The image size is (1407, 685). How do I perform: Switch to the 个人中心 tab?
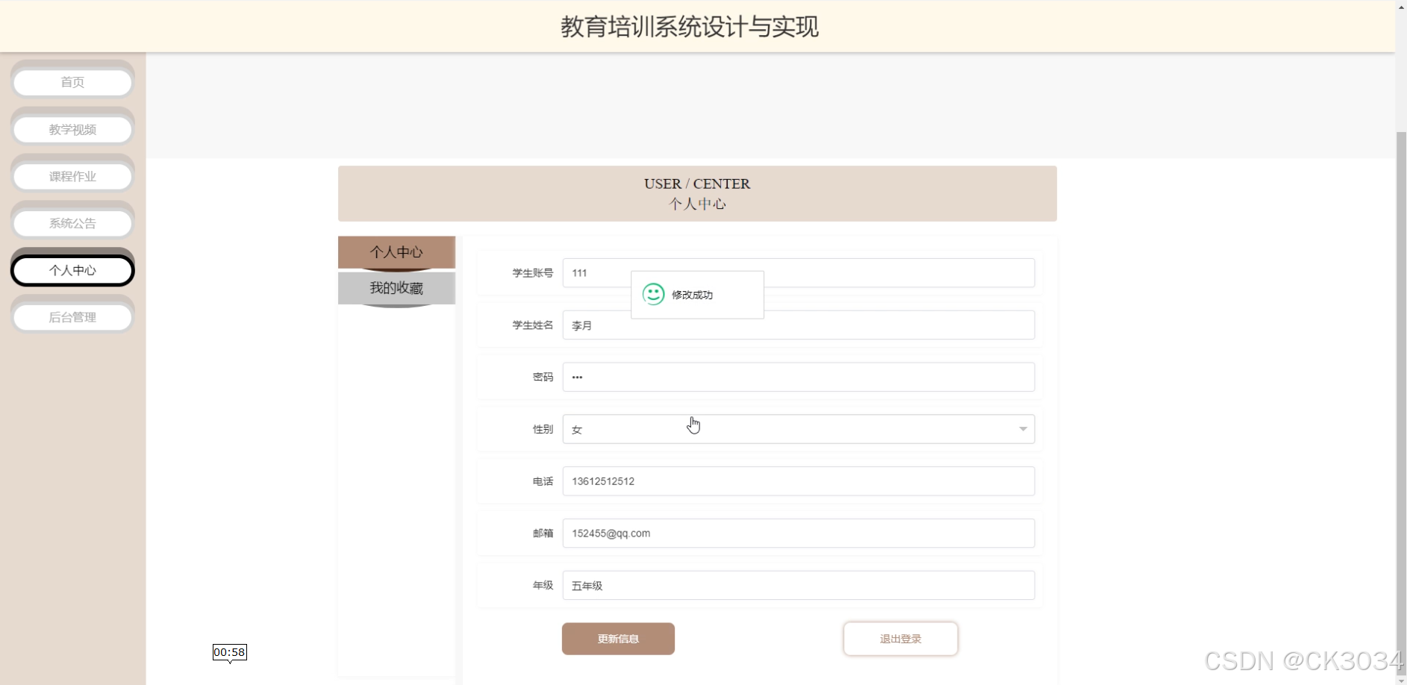click(x=396, y=252)
